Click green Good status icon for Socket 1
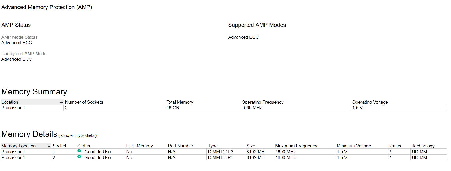Image resolution: width=451 pixels, height=171 pixels. click(x=79, y=151)
